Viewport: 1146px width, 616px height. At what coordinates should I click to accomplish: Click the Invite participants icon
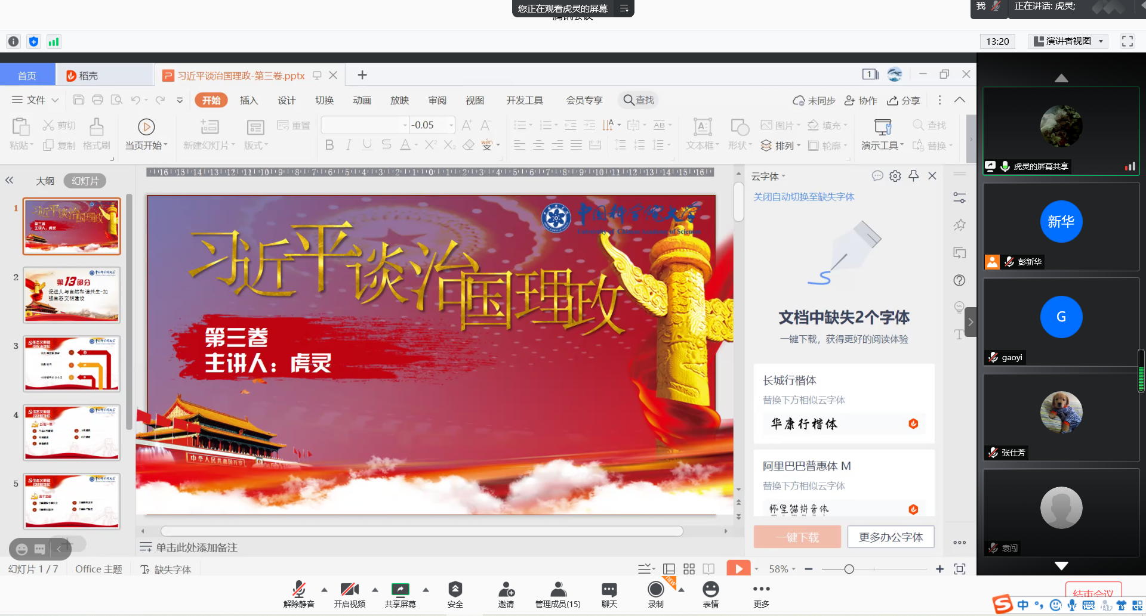click(x=506, y=590)
